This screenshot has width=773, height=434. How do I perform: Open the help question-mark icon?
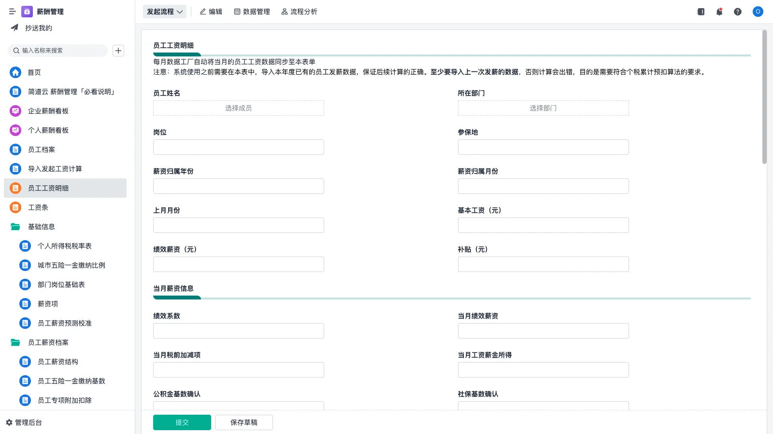click(738, 12)
